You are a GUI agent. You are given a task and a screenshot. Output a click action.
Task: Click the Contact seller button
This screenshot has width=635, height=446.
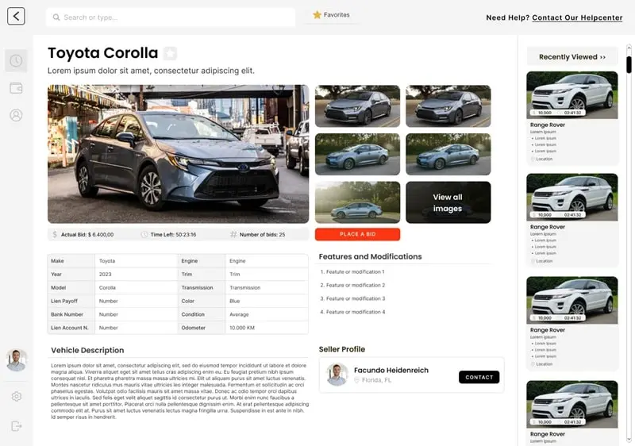[479, 377]
